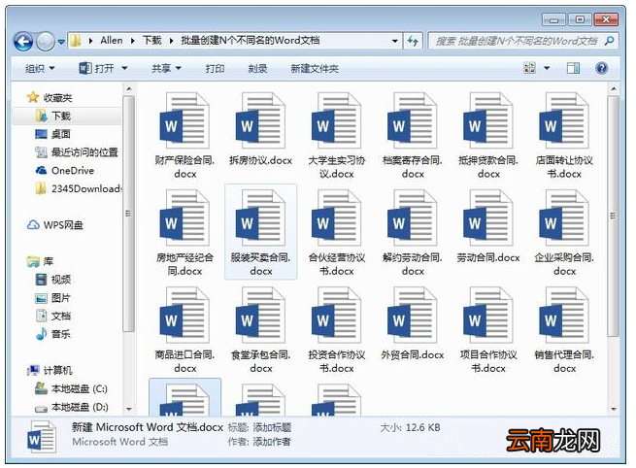Click file list scroll down arrow
636x468 pixels.
click(x=613, y=409)
